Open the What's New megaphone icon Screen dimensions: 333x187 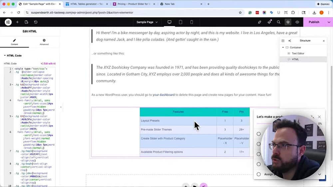tap(269, 22)
